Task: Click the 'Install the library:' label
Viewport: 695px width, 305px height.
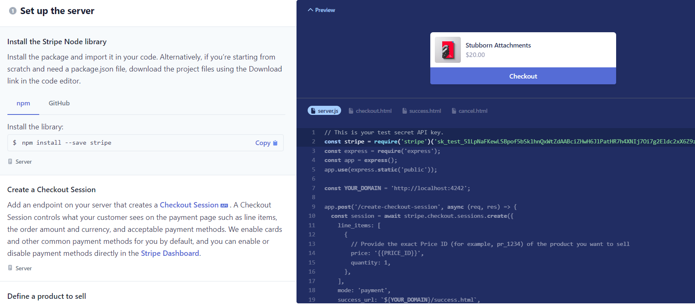Action: (x=36, y=127)
